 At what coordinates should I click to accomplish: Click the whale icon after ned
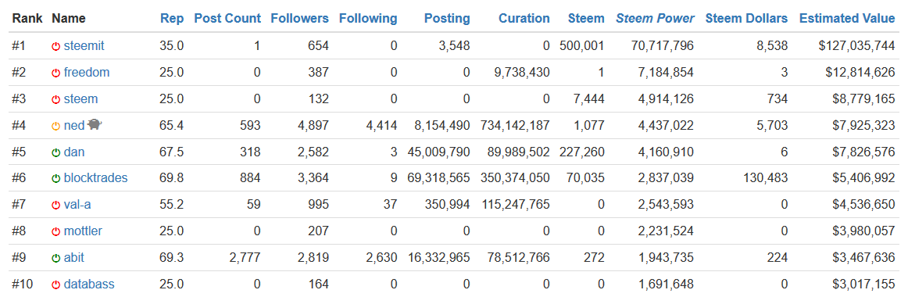point(95,124)
